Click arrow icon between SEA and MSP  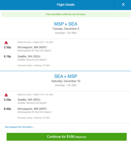(65, 77)
